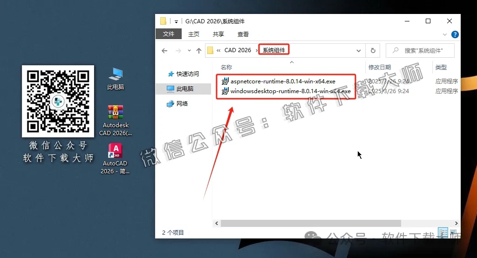The height and width of the screenshot is (258, 477).
Task: Go back with the back arrow
Action: pos(164,50)
